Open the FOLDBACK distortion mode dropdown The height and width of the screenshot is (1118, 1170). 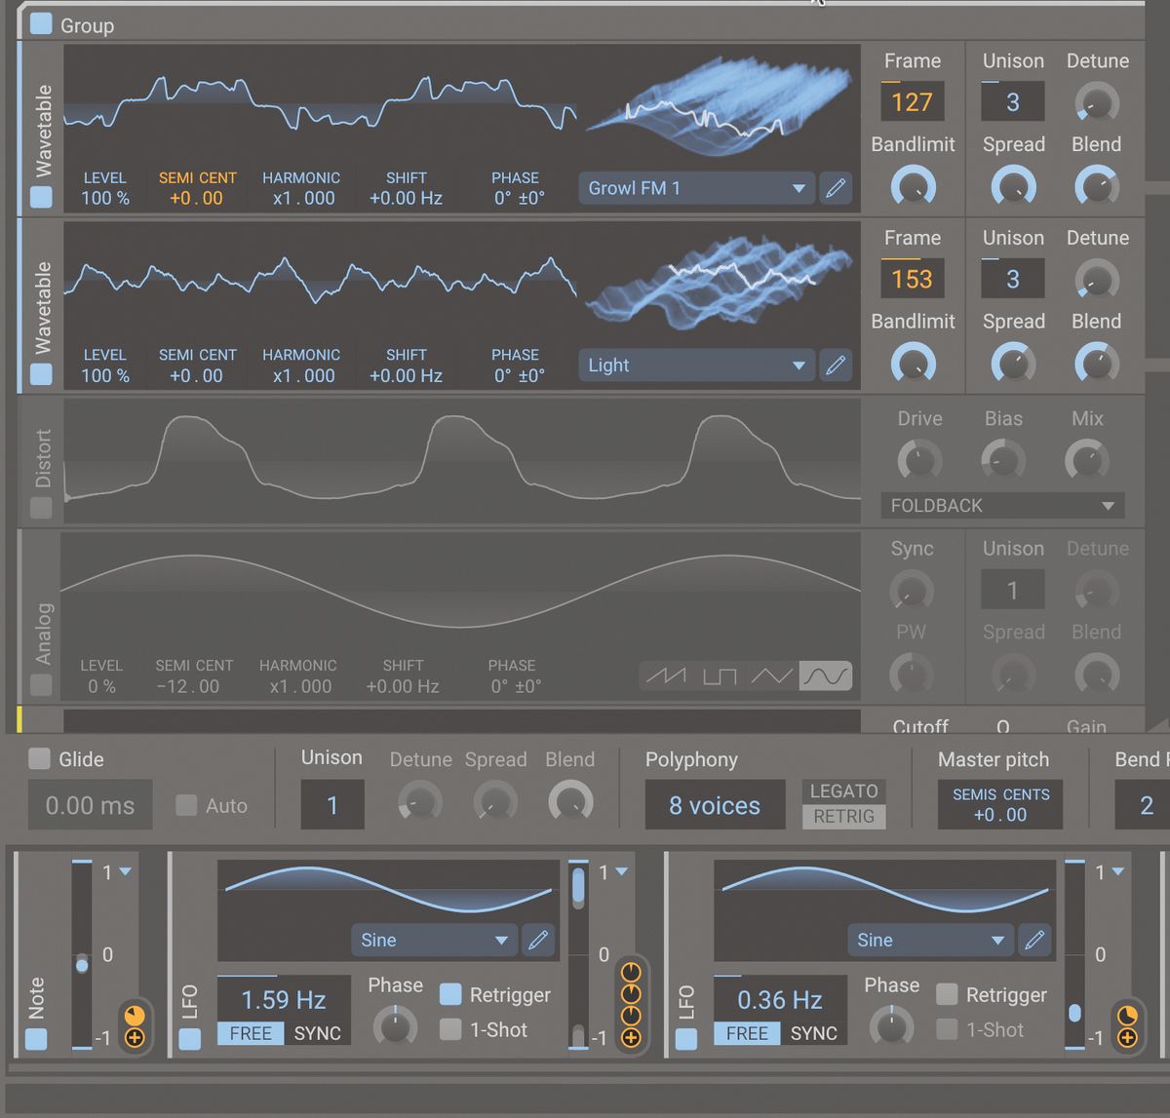tap(1001, 506)
